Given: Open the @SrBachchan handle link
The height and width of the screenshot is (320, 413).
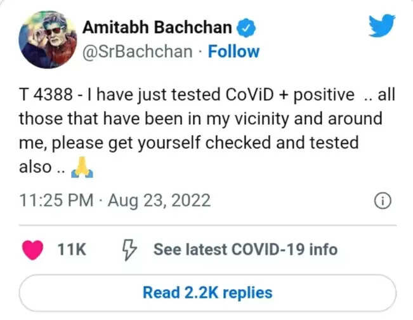Looking at the screenshot, I should tap(137, 51).
